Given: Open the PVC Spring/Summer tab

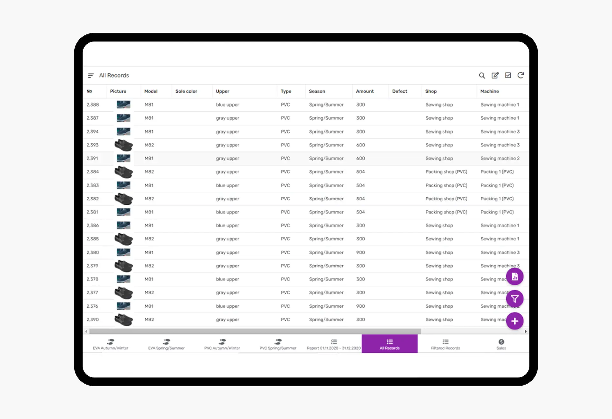Looking at the screenshot, I should click(278, 344).
